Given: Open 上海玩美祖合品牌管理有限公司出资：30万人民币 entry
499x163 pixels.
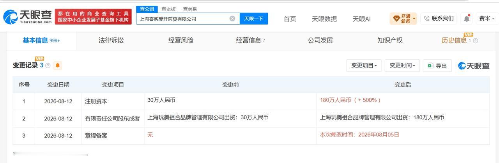Looking at the screenshot, I should 208,117.
